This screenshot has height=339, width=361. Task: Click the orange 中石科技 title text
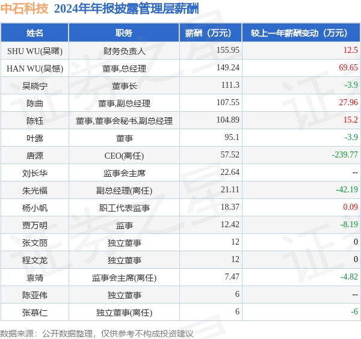click(x=25, y=9)
